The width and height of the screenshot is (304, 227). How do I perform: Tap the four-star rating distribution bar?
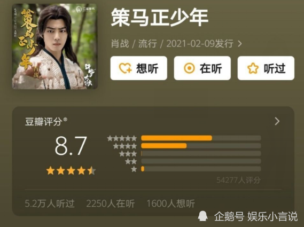[201, 146]
